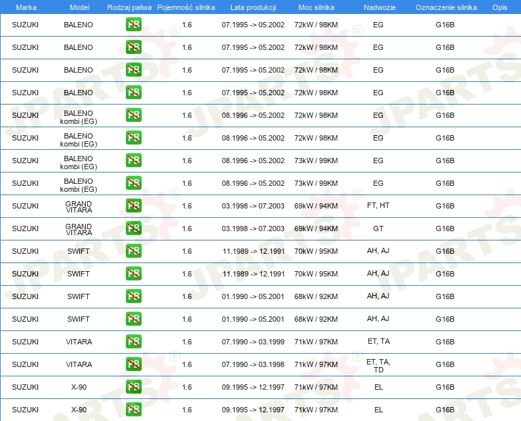Image resolution: width=521 pixels, height=421 pixels.
Task: Click G16B engine code in the GT row
Action: tap(445, 228)
